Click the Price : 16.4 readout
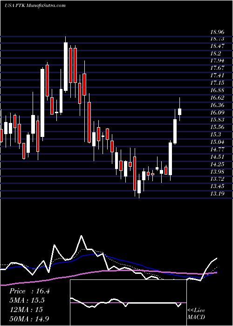233x326 pixels. (x=29, y=291)
